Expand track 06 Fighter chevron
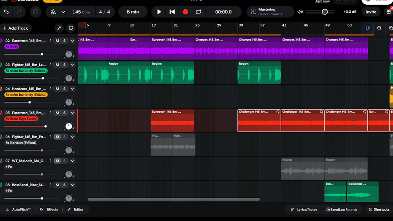Viewport: 393px width, 221px height. (x=72, y=137)
